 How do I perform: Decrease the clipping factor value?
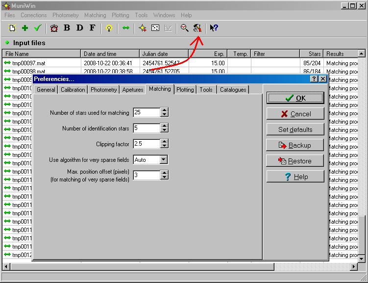(x=164, y=147)
